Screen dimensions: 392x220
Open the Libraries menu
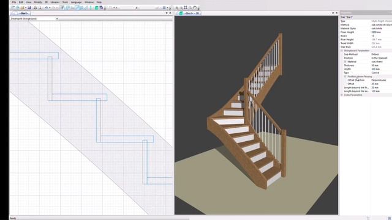click(55, 2)
